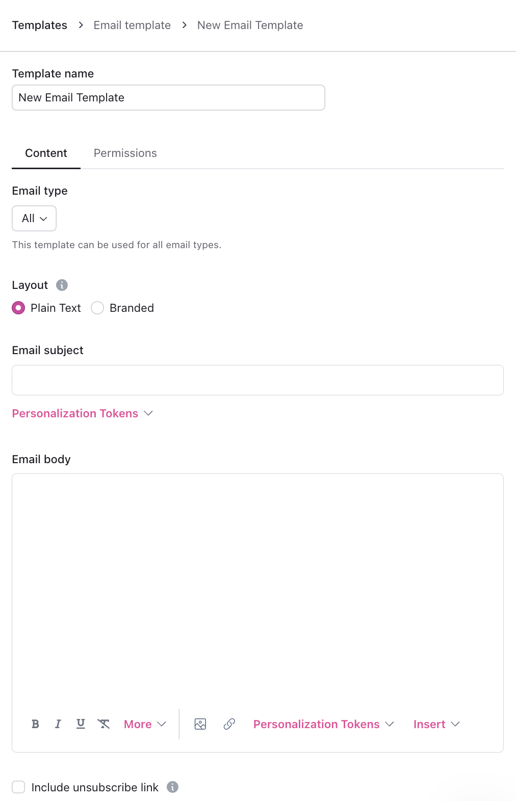The image size is (516, 801).
Task: Open the Insert dropdown in toolbar
Action: point(436,724)
